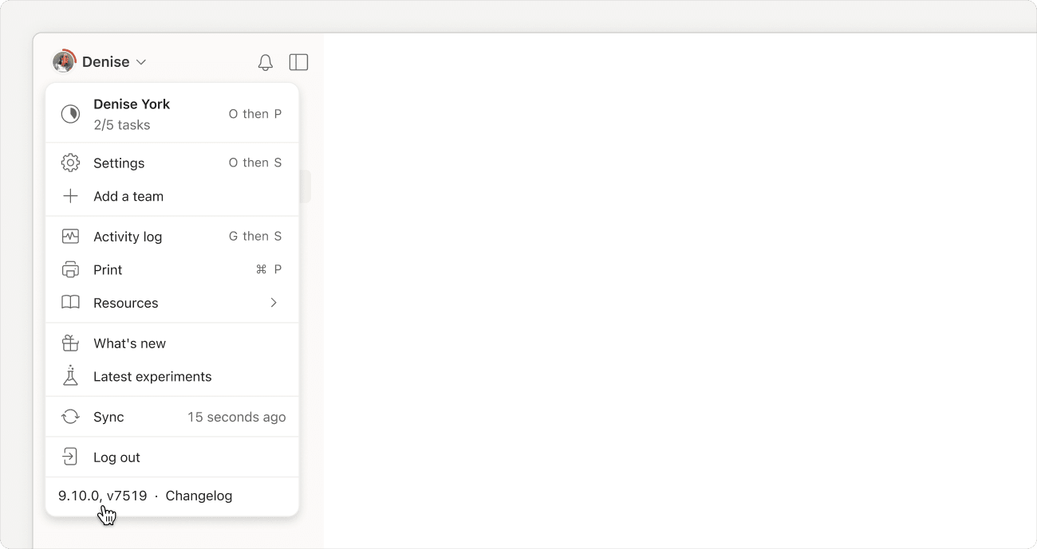Click Denise's profile avatar picture
Image resolution: width=1037 pixels, height=549 pixels.
(64, 61)
